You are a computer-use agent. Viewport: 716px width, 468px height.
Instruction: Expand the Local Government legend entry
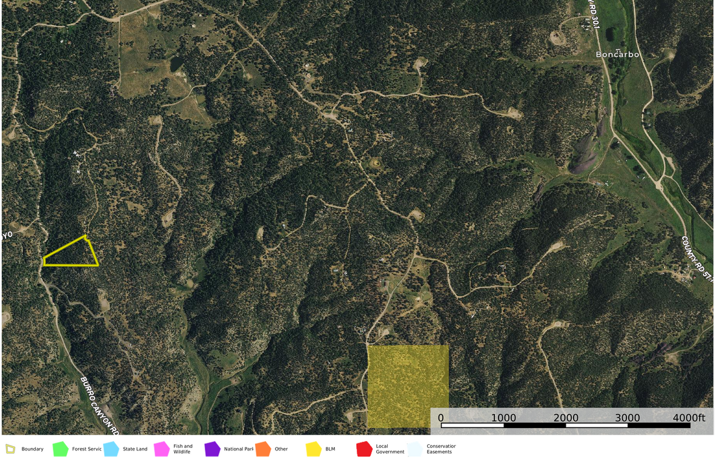(x=363, y=449)
